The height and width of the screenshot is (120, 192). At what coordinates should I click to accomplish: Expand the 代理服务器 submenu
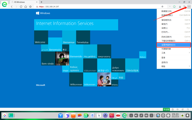(174, 49)
